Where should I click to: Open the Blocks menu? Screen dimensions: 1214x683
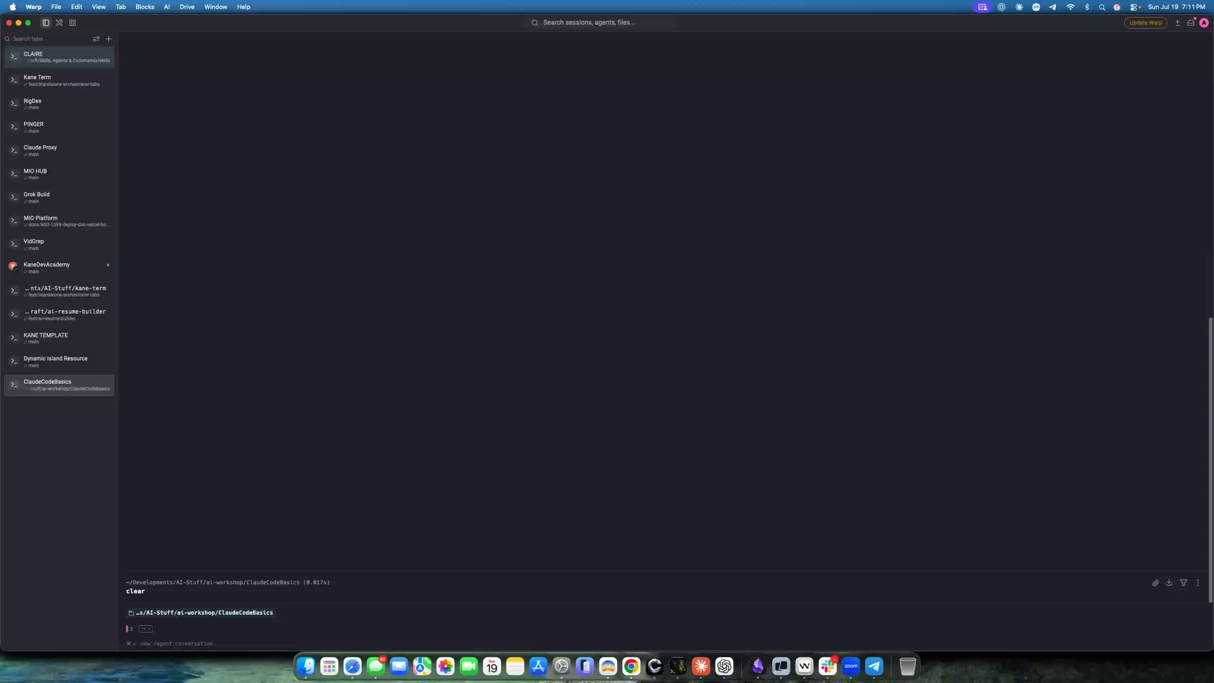(x=145, y=7)
